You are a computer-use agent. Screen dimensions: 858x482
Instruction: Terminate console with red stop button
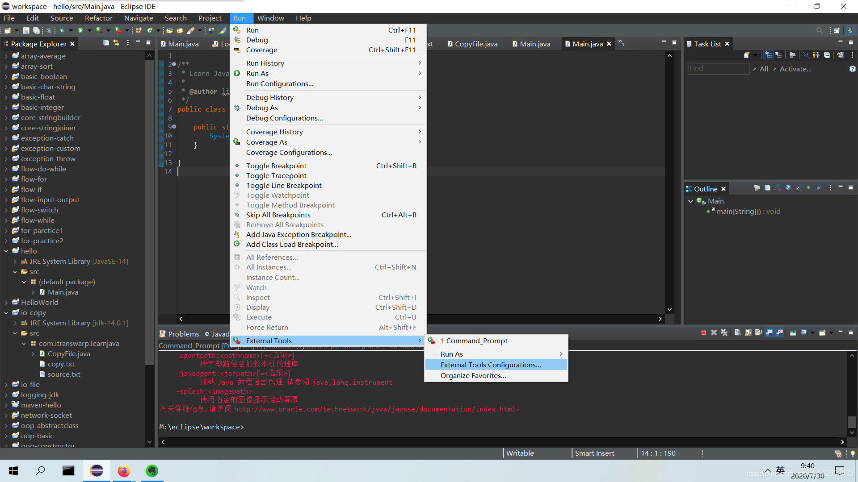[x=703, y=332]
